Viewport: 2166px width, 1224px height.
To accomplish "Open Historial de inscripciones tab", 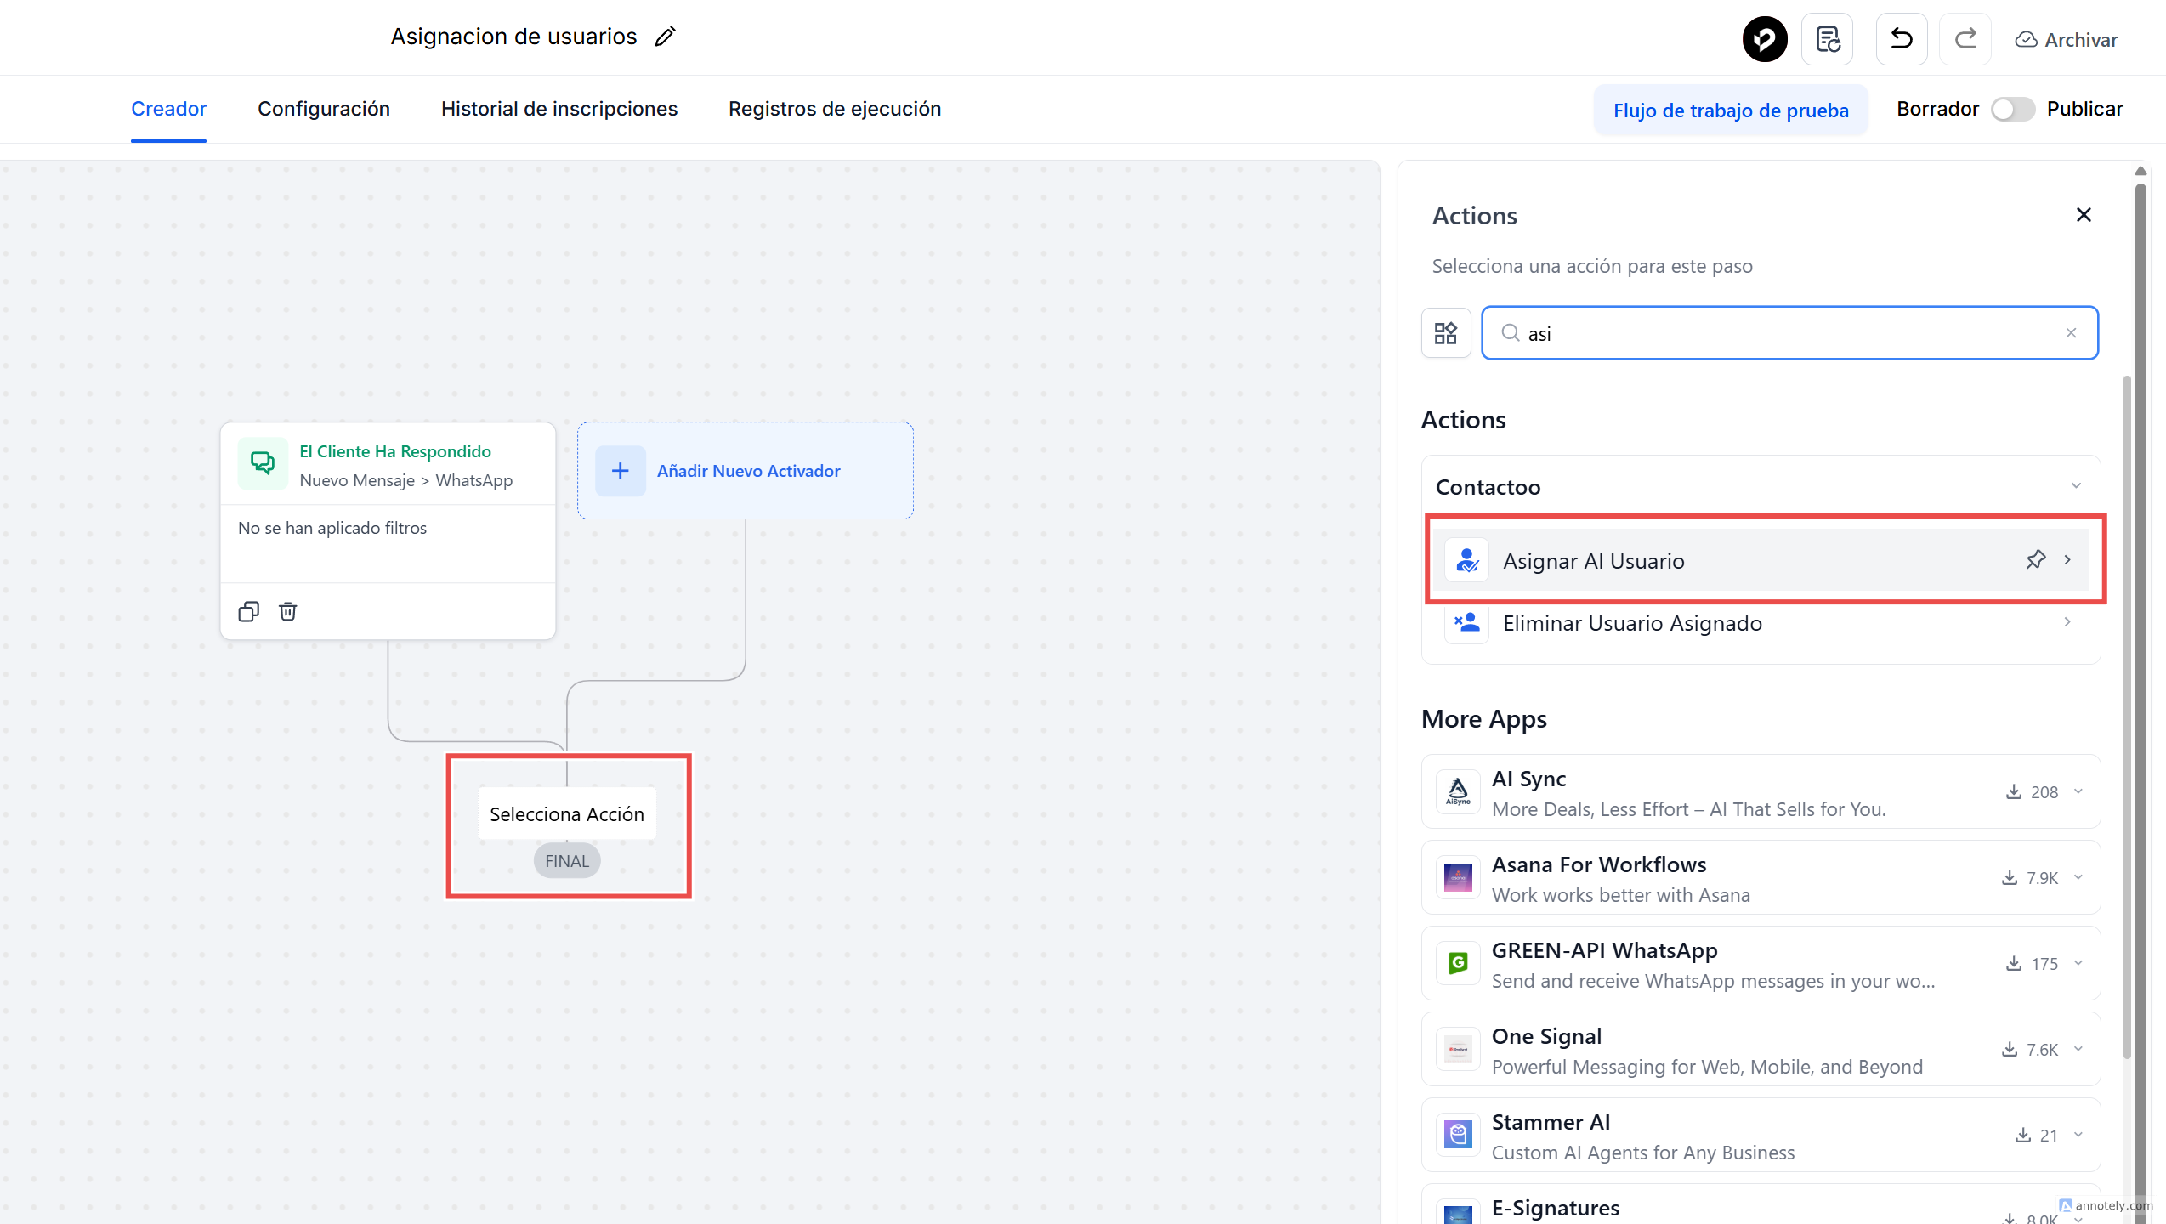I will point(559,109).
